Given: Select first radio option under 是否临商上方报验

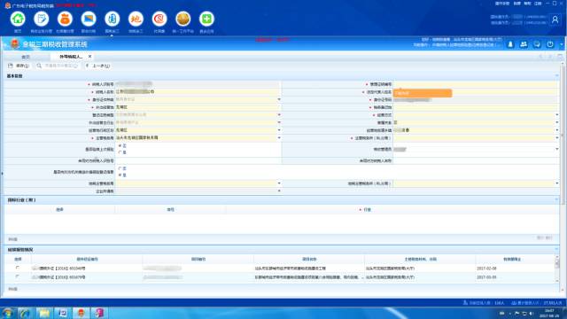Looking at the screenshot, I should pyautogui.click(x=120, y=145).
